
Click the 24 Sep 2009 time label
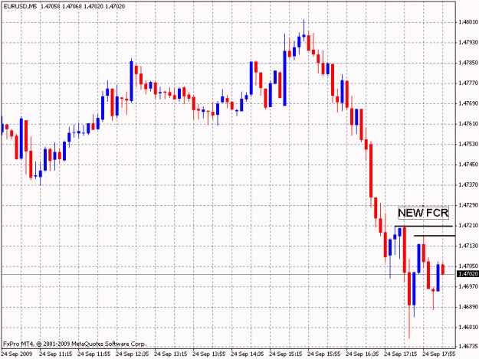[x=17, y=354]
